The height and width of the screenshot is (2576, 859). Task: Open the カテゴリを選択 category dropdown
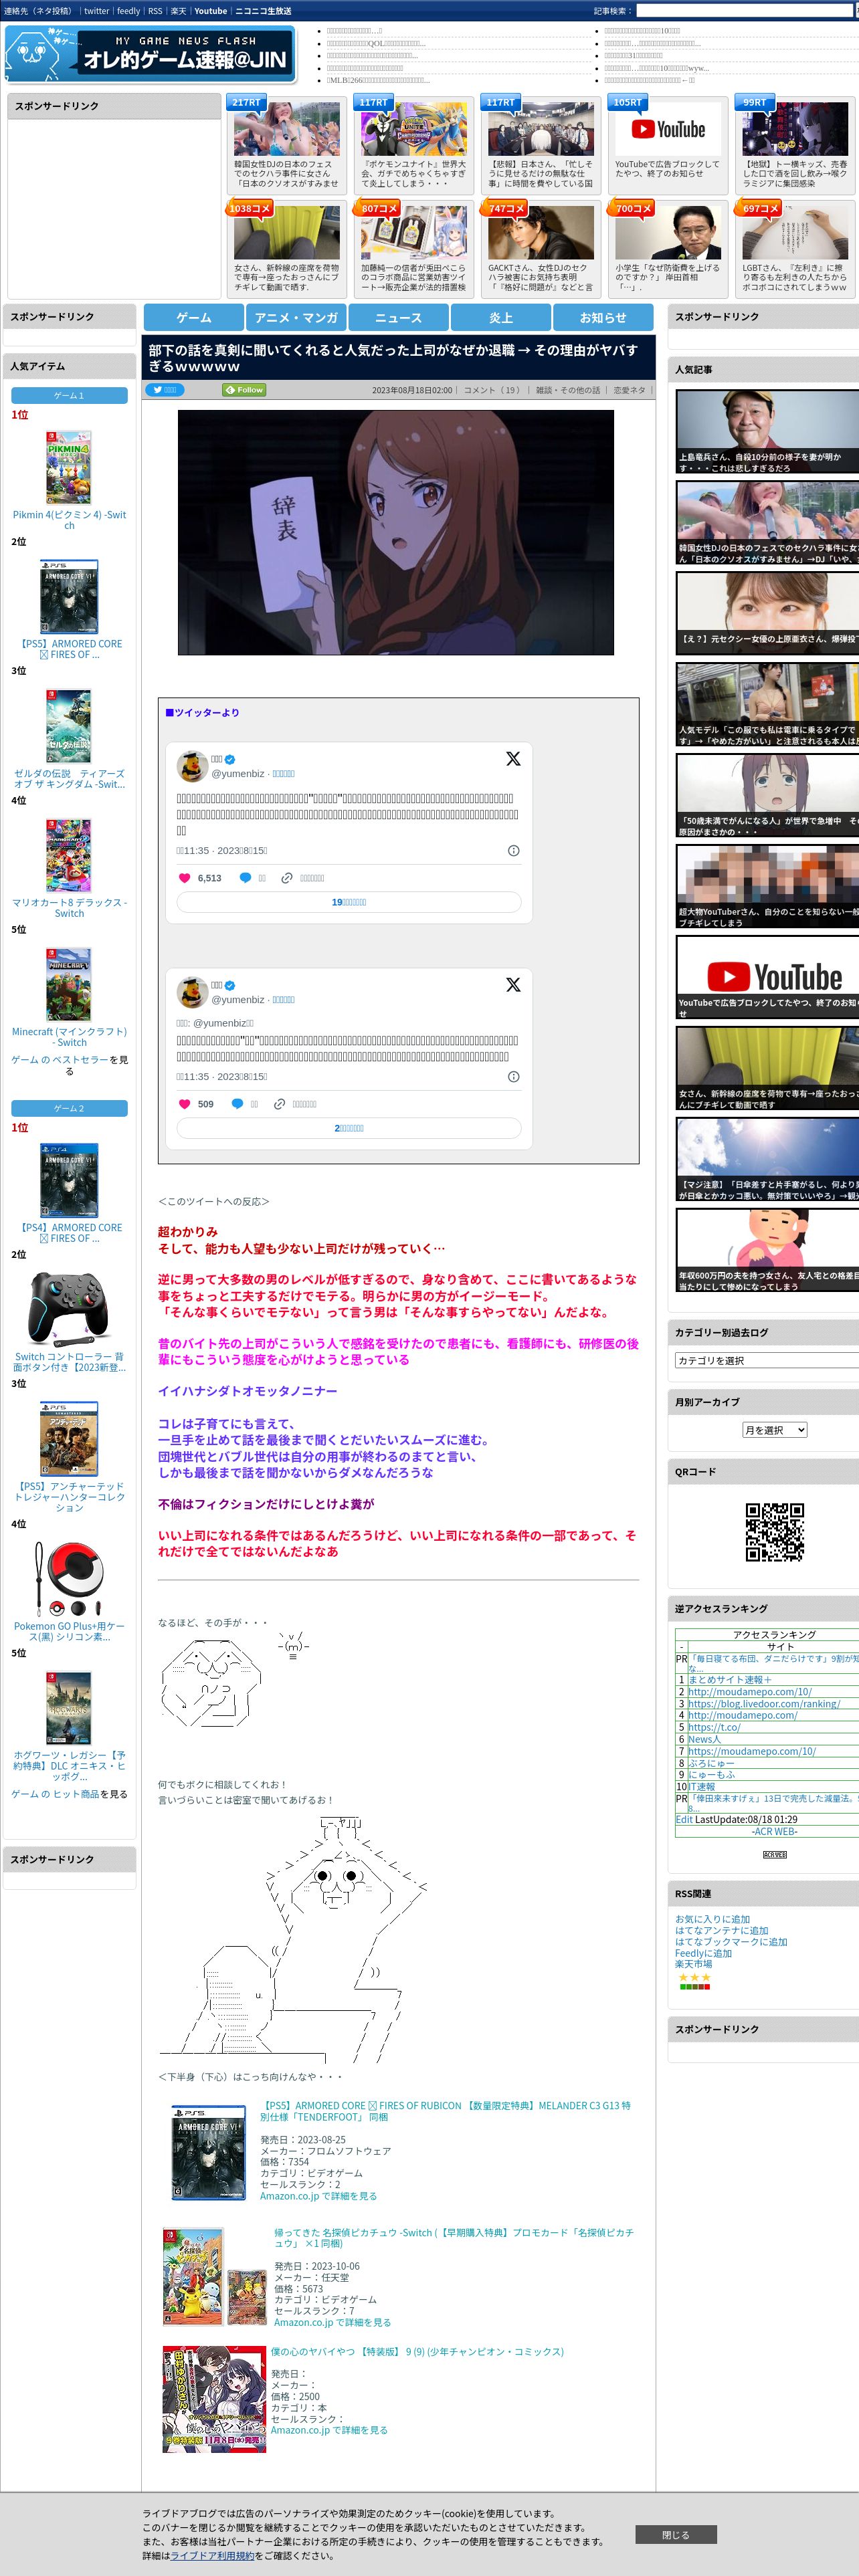tap(767, 1360)
